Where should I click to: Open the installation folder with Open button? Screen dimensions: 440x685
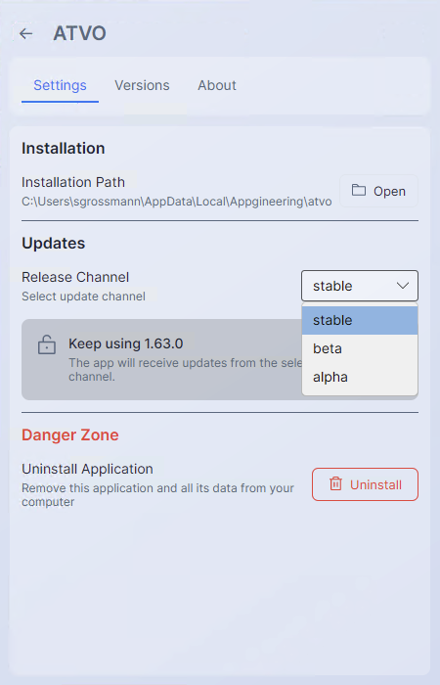[379, 191]
